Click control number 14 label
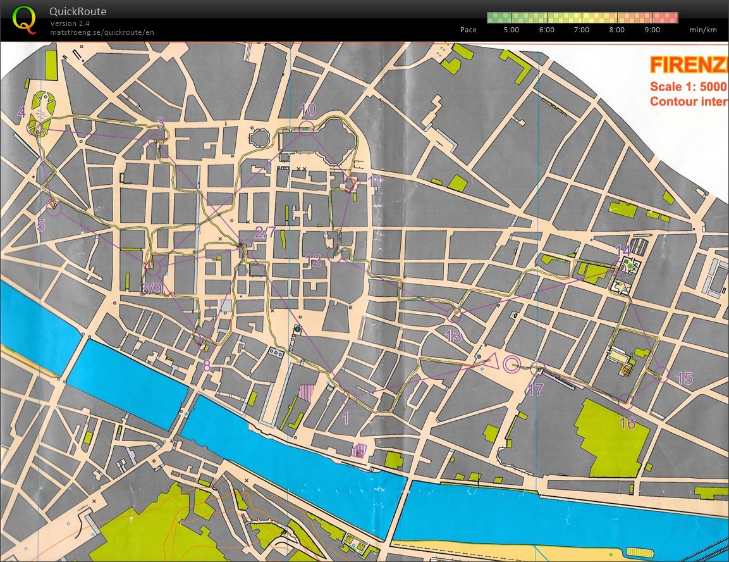 (x=623, y=251)
